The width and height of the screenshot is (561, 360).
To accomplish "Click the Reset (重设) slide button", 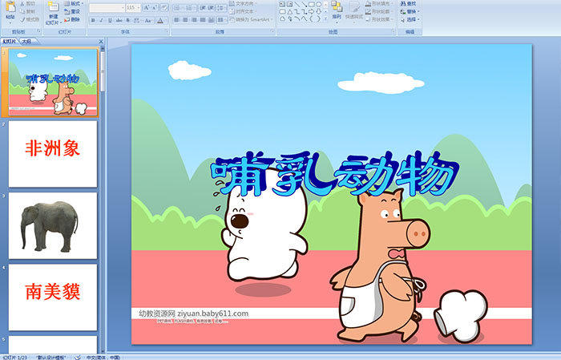I will [x=75, y=11].
